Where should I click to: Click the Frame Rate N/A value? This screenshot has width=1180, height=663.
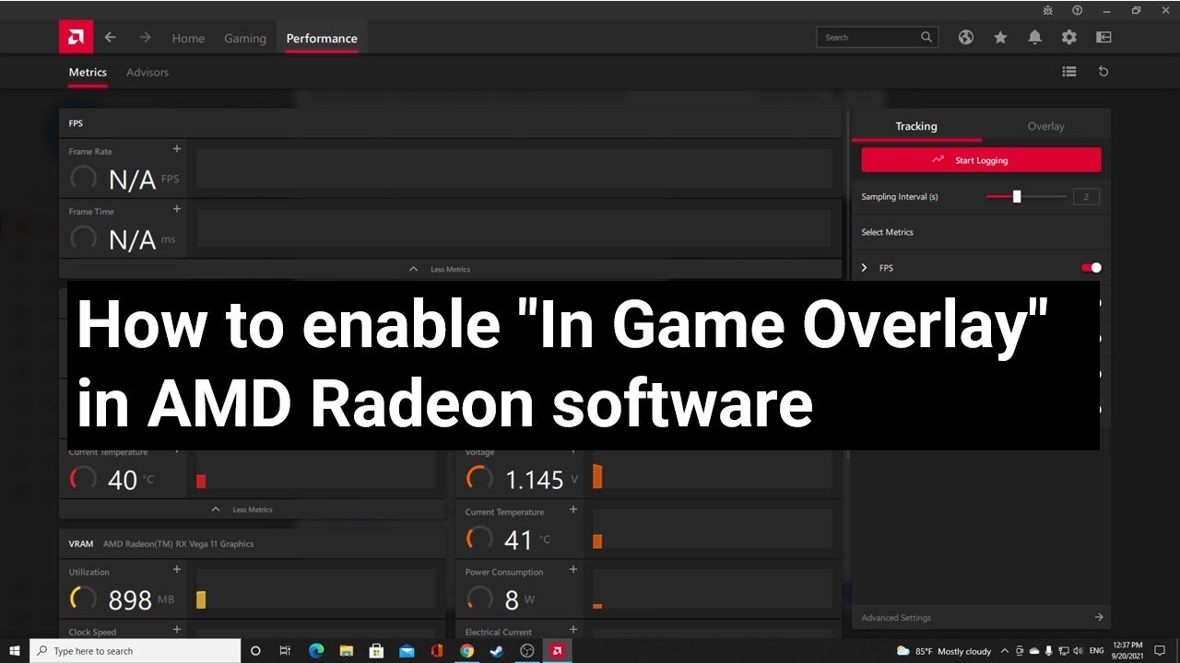tap(132, 180)
